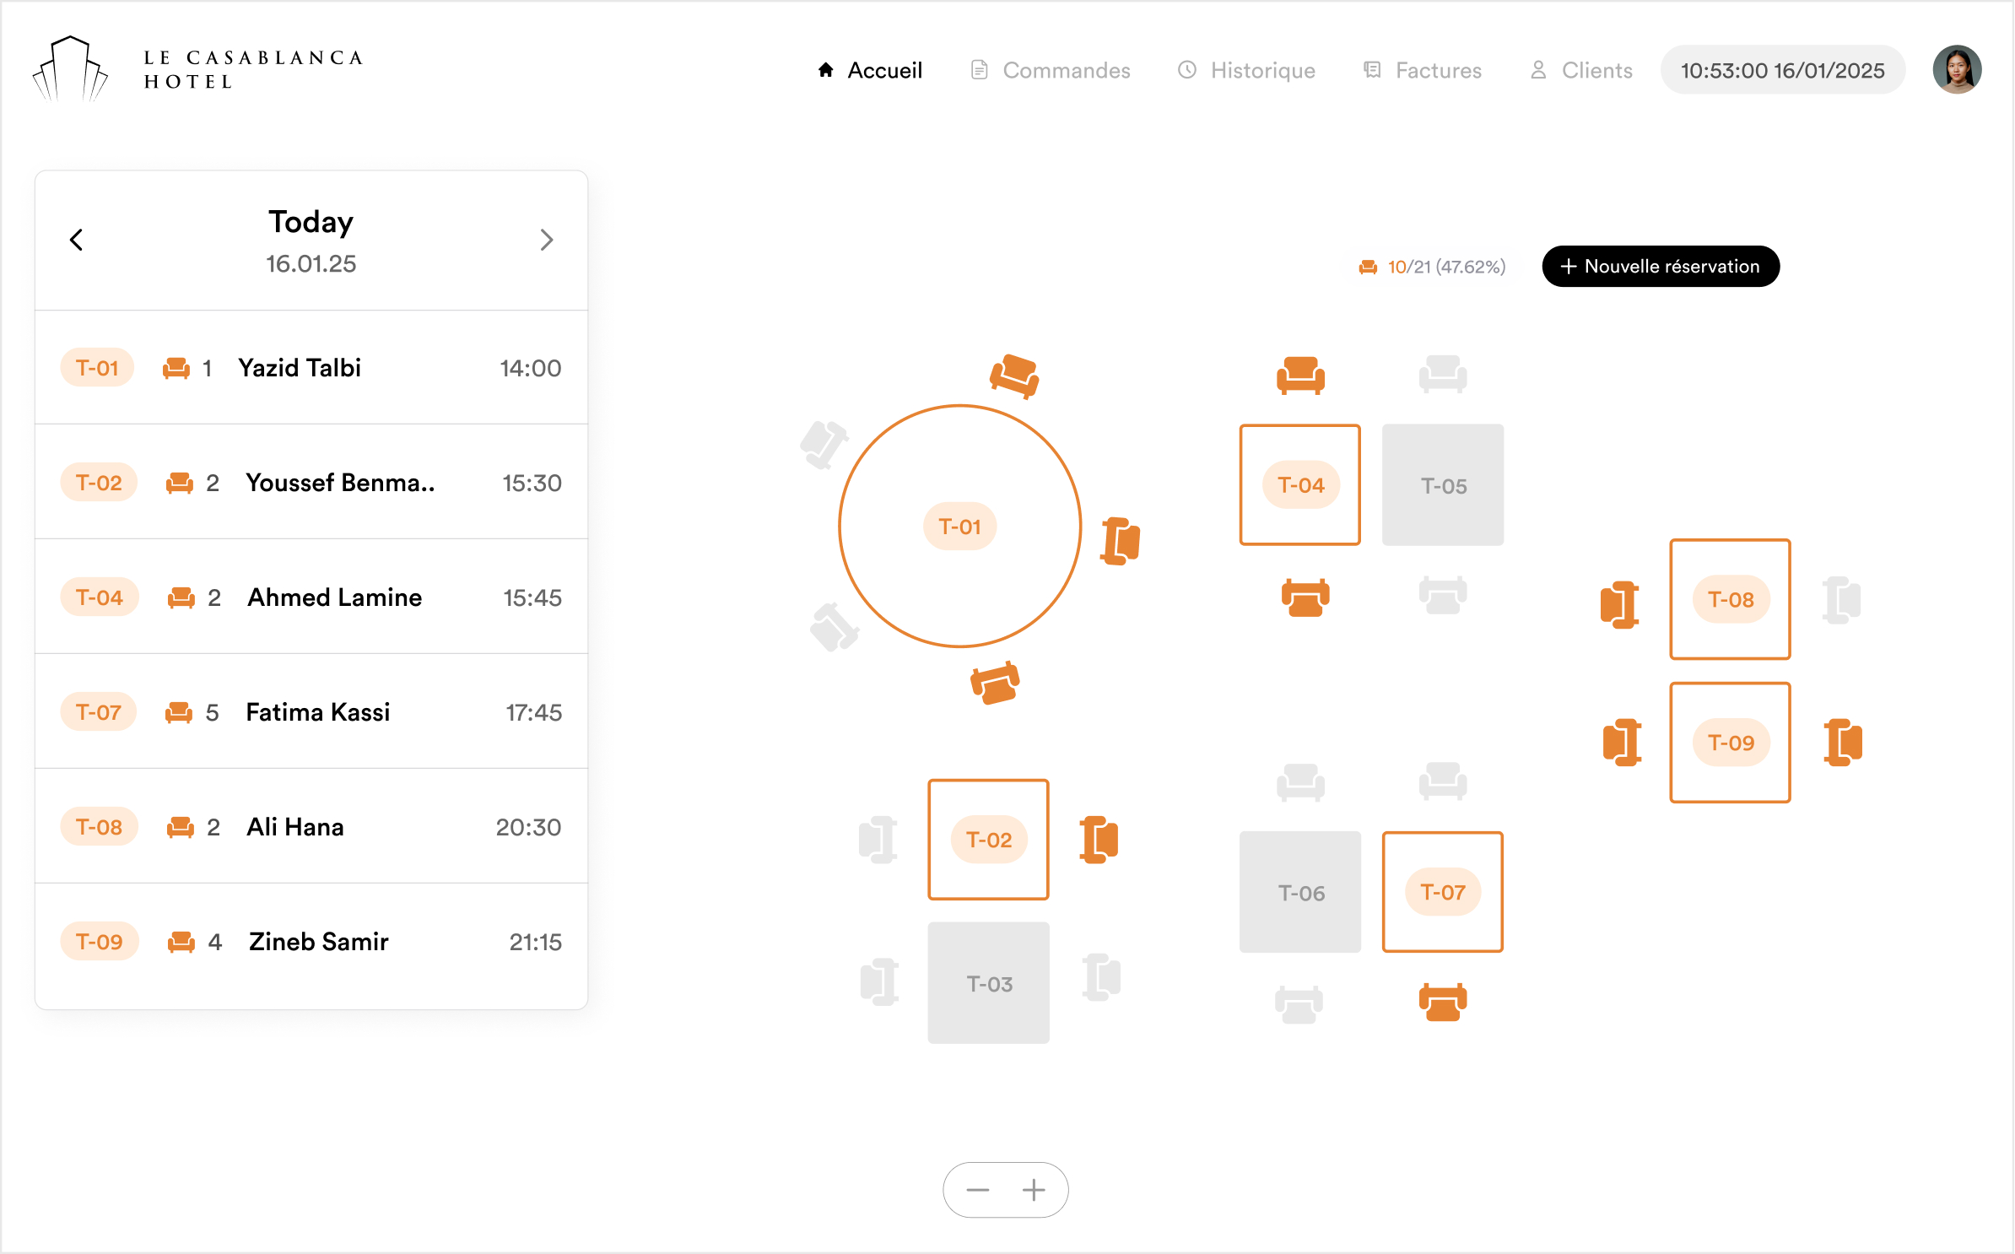
Task: Select the gray table T-05
Action: tap(1442, 485)
